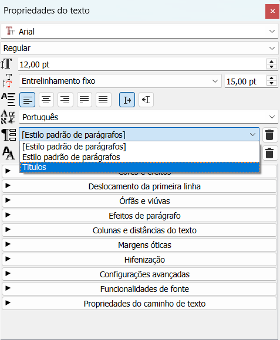Select left text alignment button

tap(28, 100)
